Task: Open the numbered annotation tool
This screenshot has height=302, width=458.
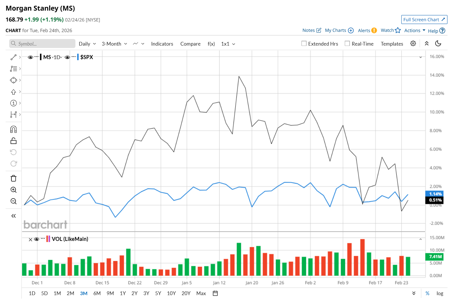Action: [x=13, y=103]
